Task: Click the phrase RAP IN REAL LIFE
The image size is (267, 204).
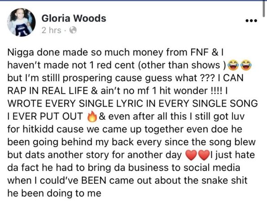Action: [x=48, y=91]
